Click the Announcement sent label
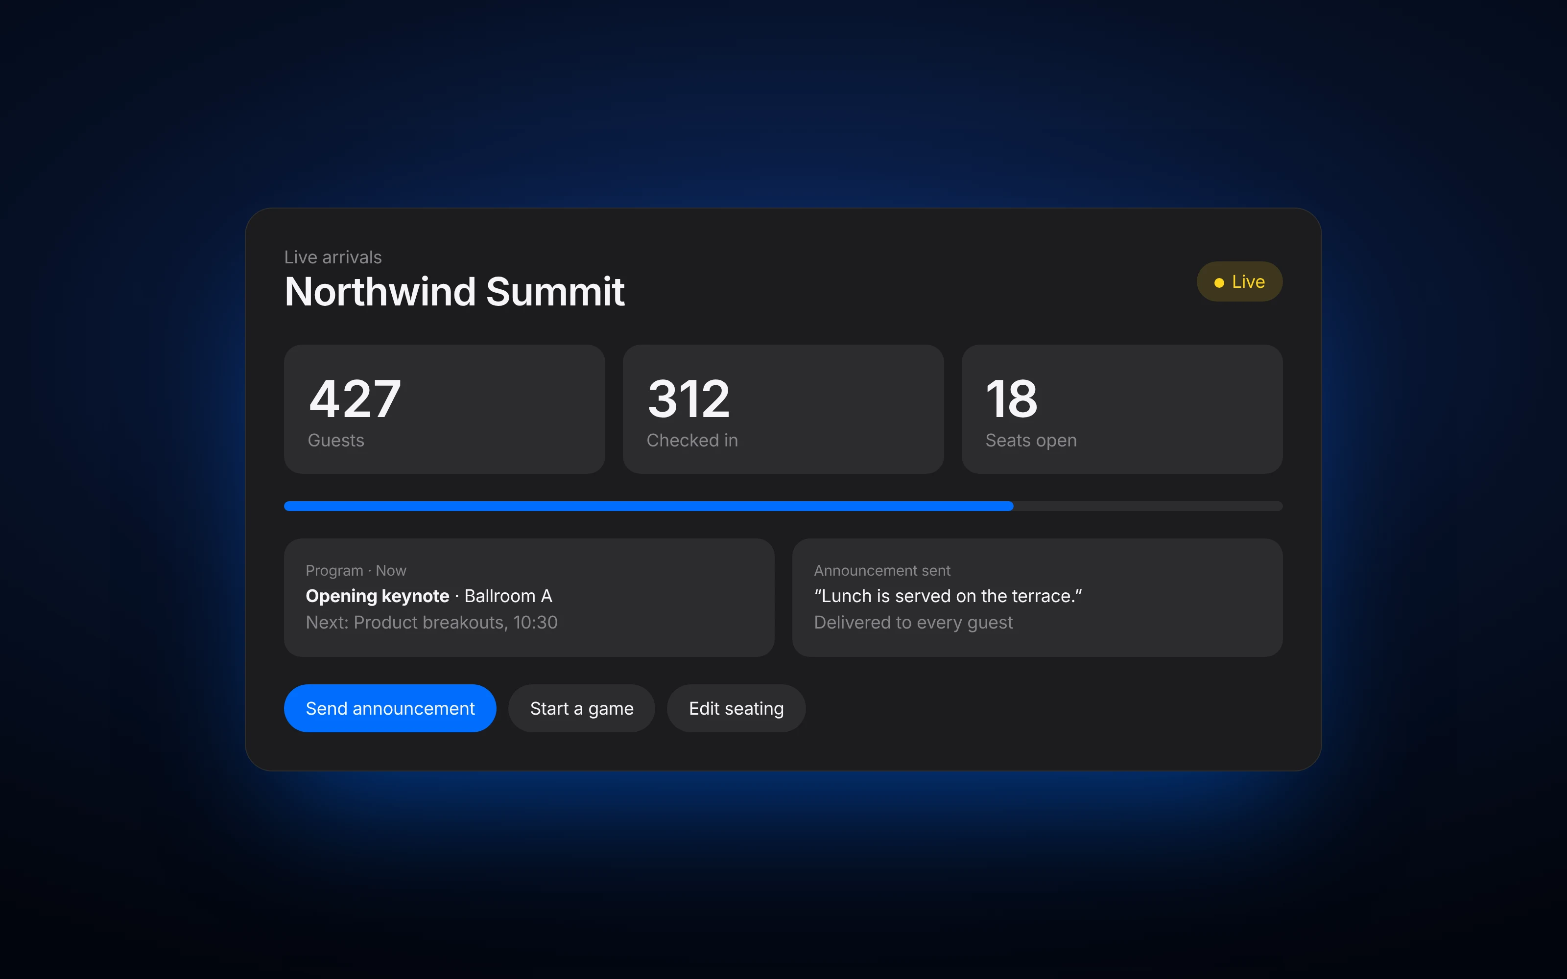Viewport: 1567px width, 979px height. tap(882, 570)
